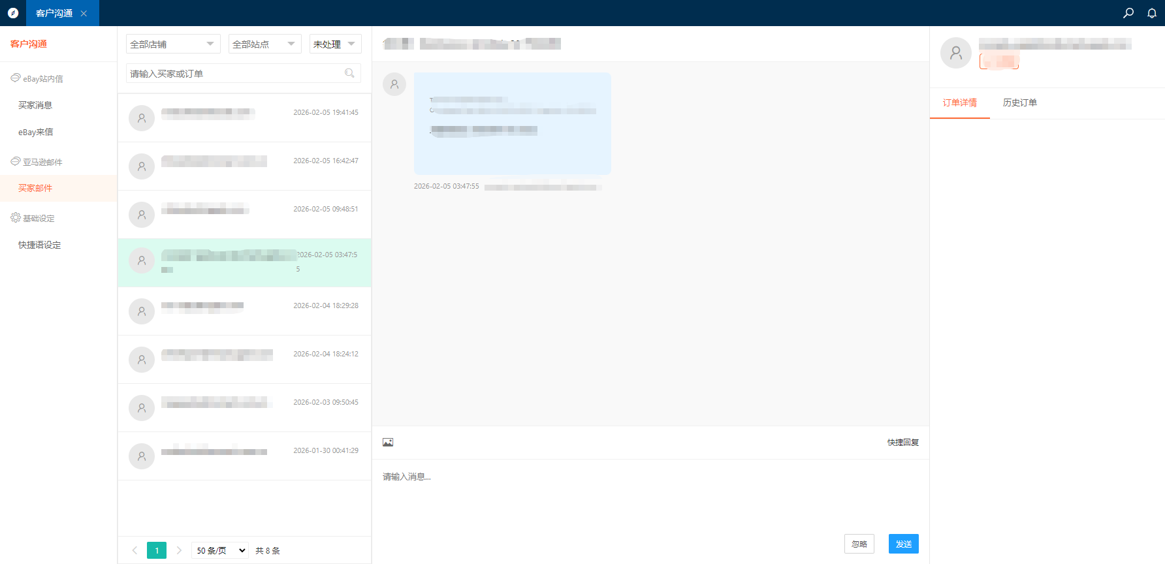Screen dimensions: 1165x564
Task: Click the insert image icon above message box
Action: 388,443
